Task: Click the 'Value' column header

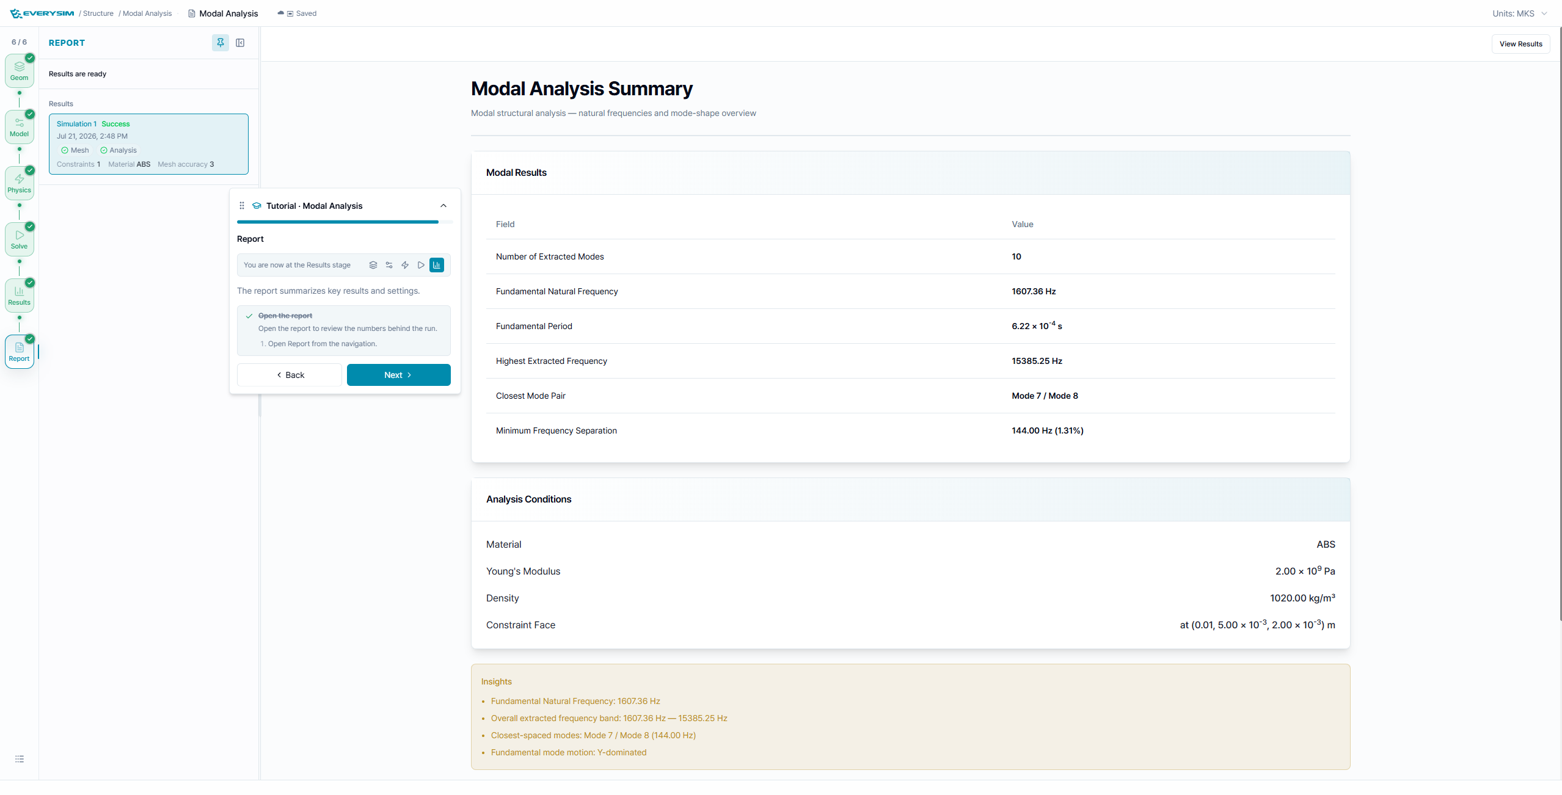Action: pos(1023,224)
